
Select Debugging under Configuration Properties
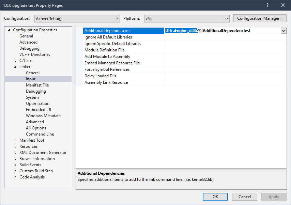(29, 48)
